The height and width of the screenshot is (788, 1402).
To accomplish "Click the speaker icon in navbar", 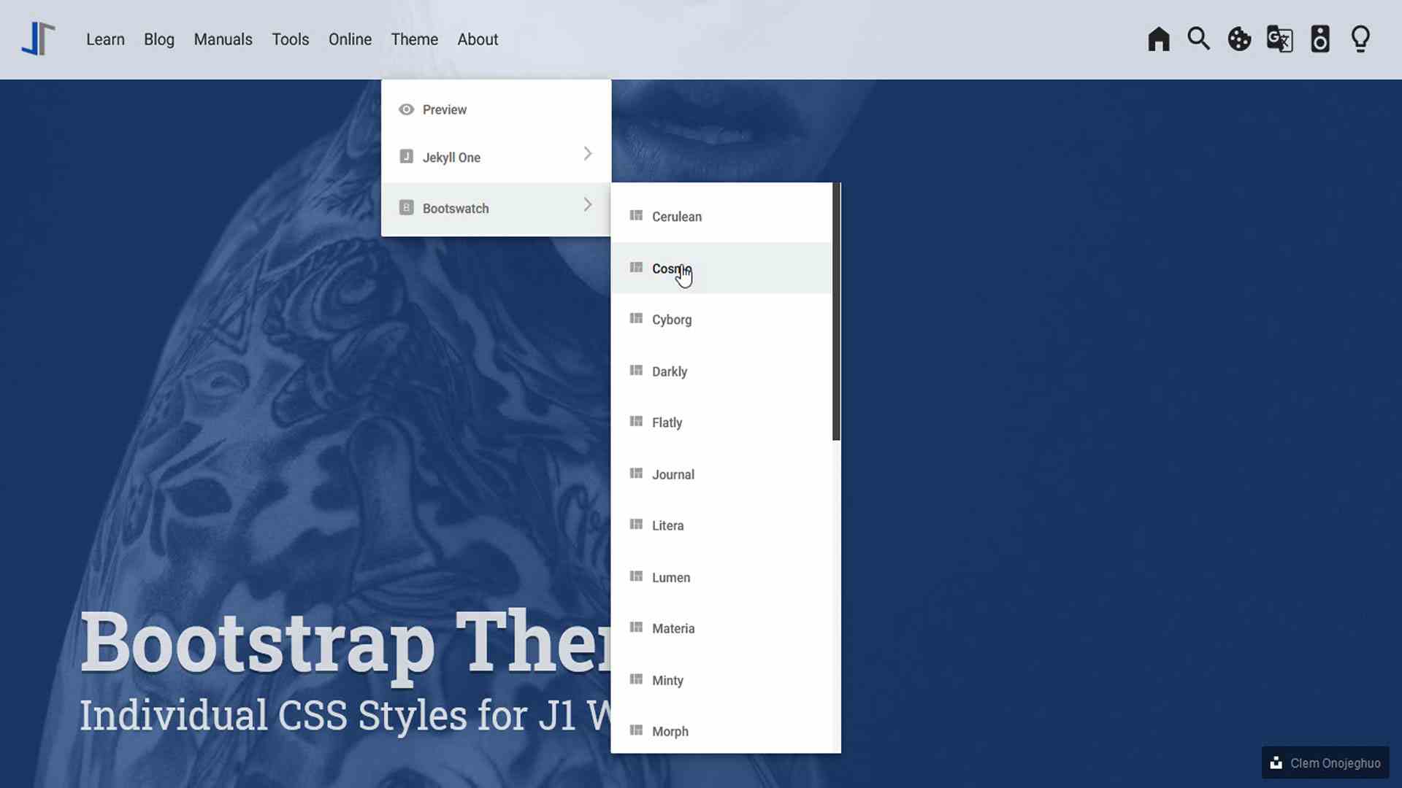I will pos(1319,39).
